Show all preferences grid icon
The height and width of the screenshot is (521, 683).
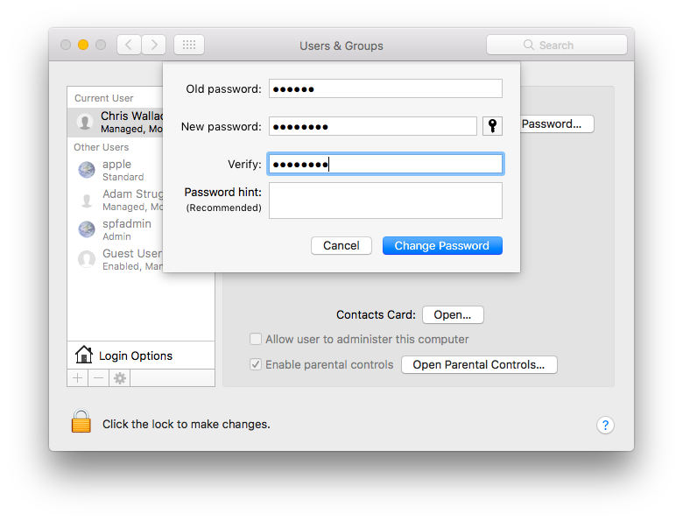189,45
